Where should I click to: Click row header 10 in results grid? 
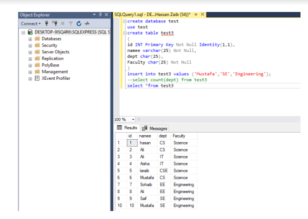(121, 206)
